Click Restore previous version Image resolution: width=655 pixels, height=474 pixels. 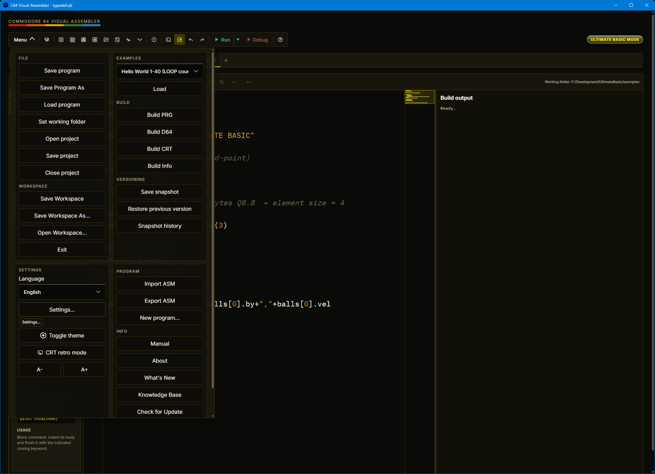(x=160, y=209)
